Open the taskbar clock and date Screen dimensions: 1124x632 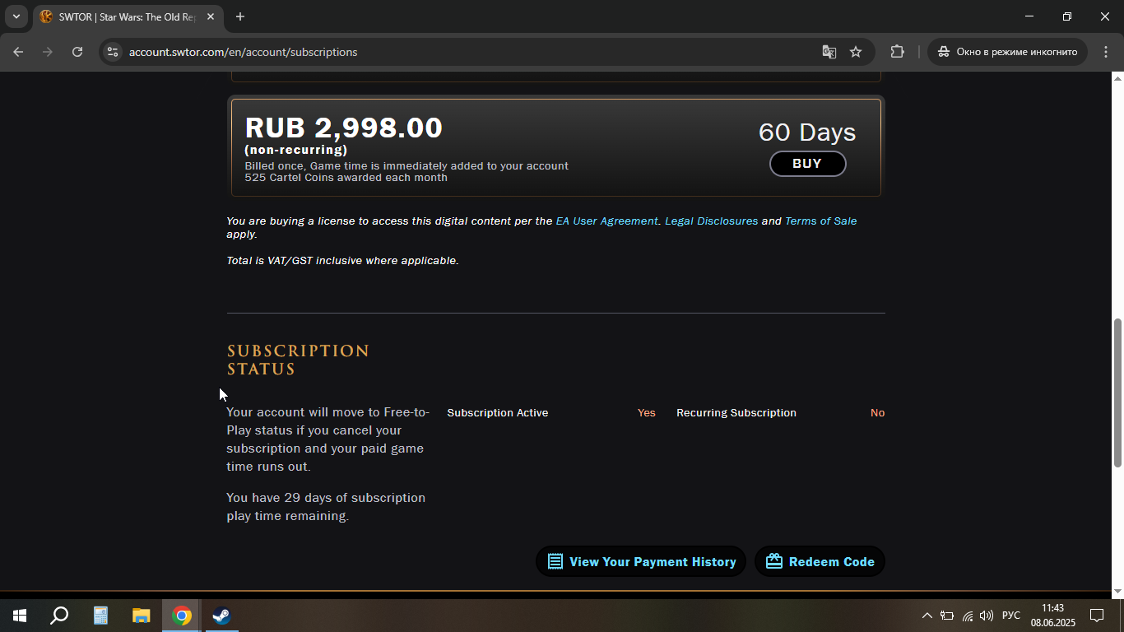(x=1052, y=616)
